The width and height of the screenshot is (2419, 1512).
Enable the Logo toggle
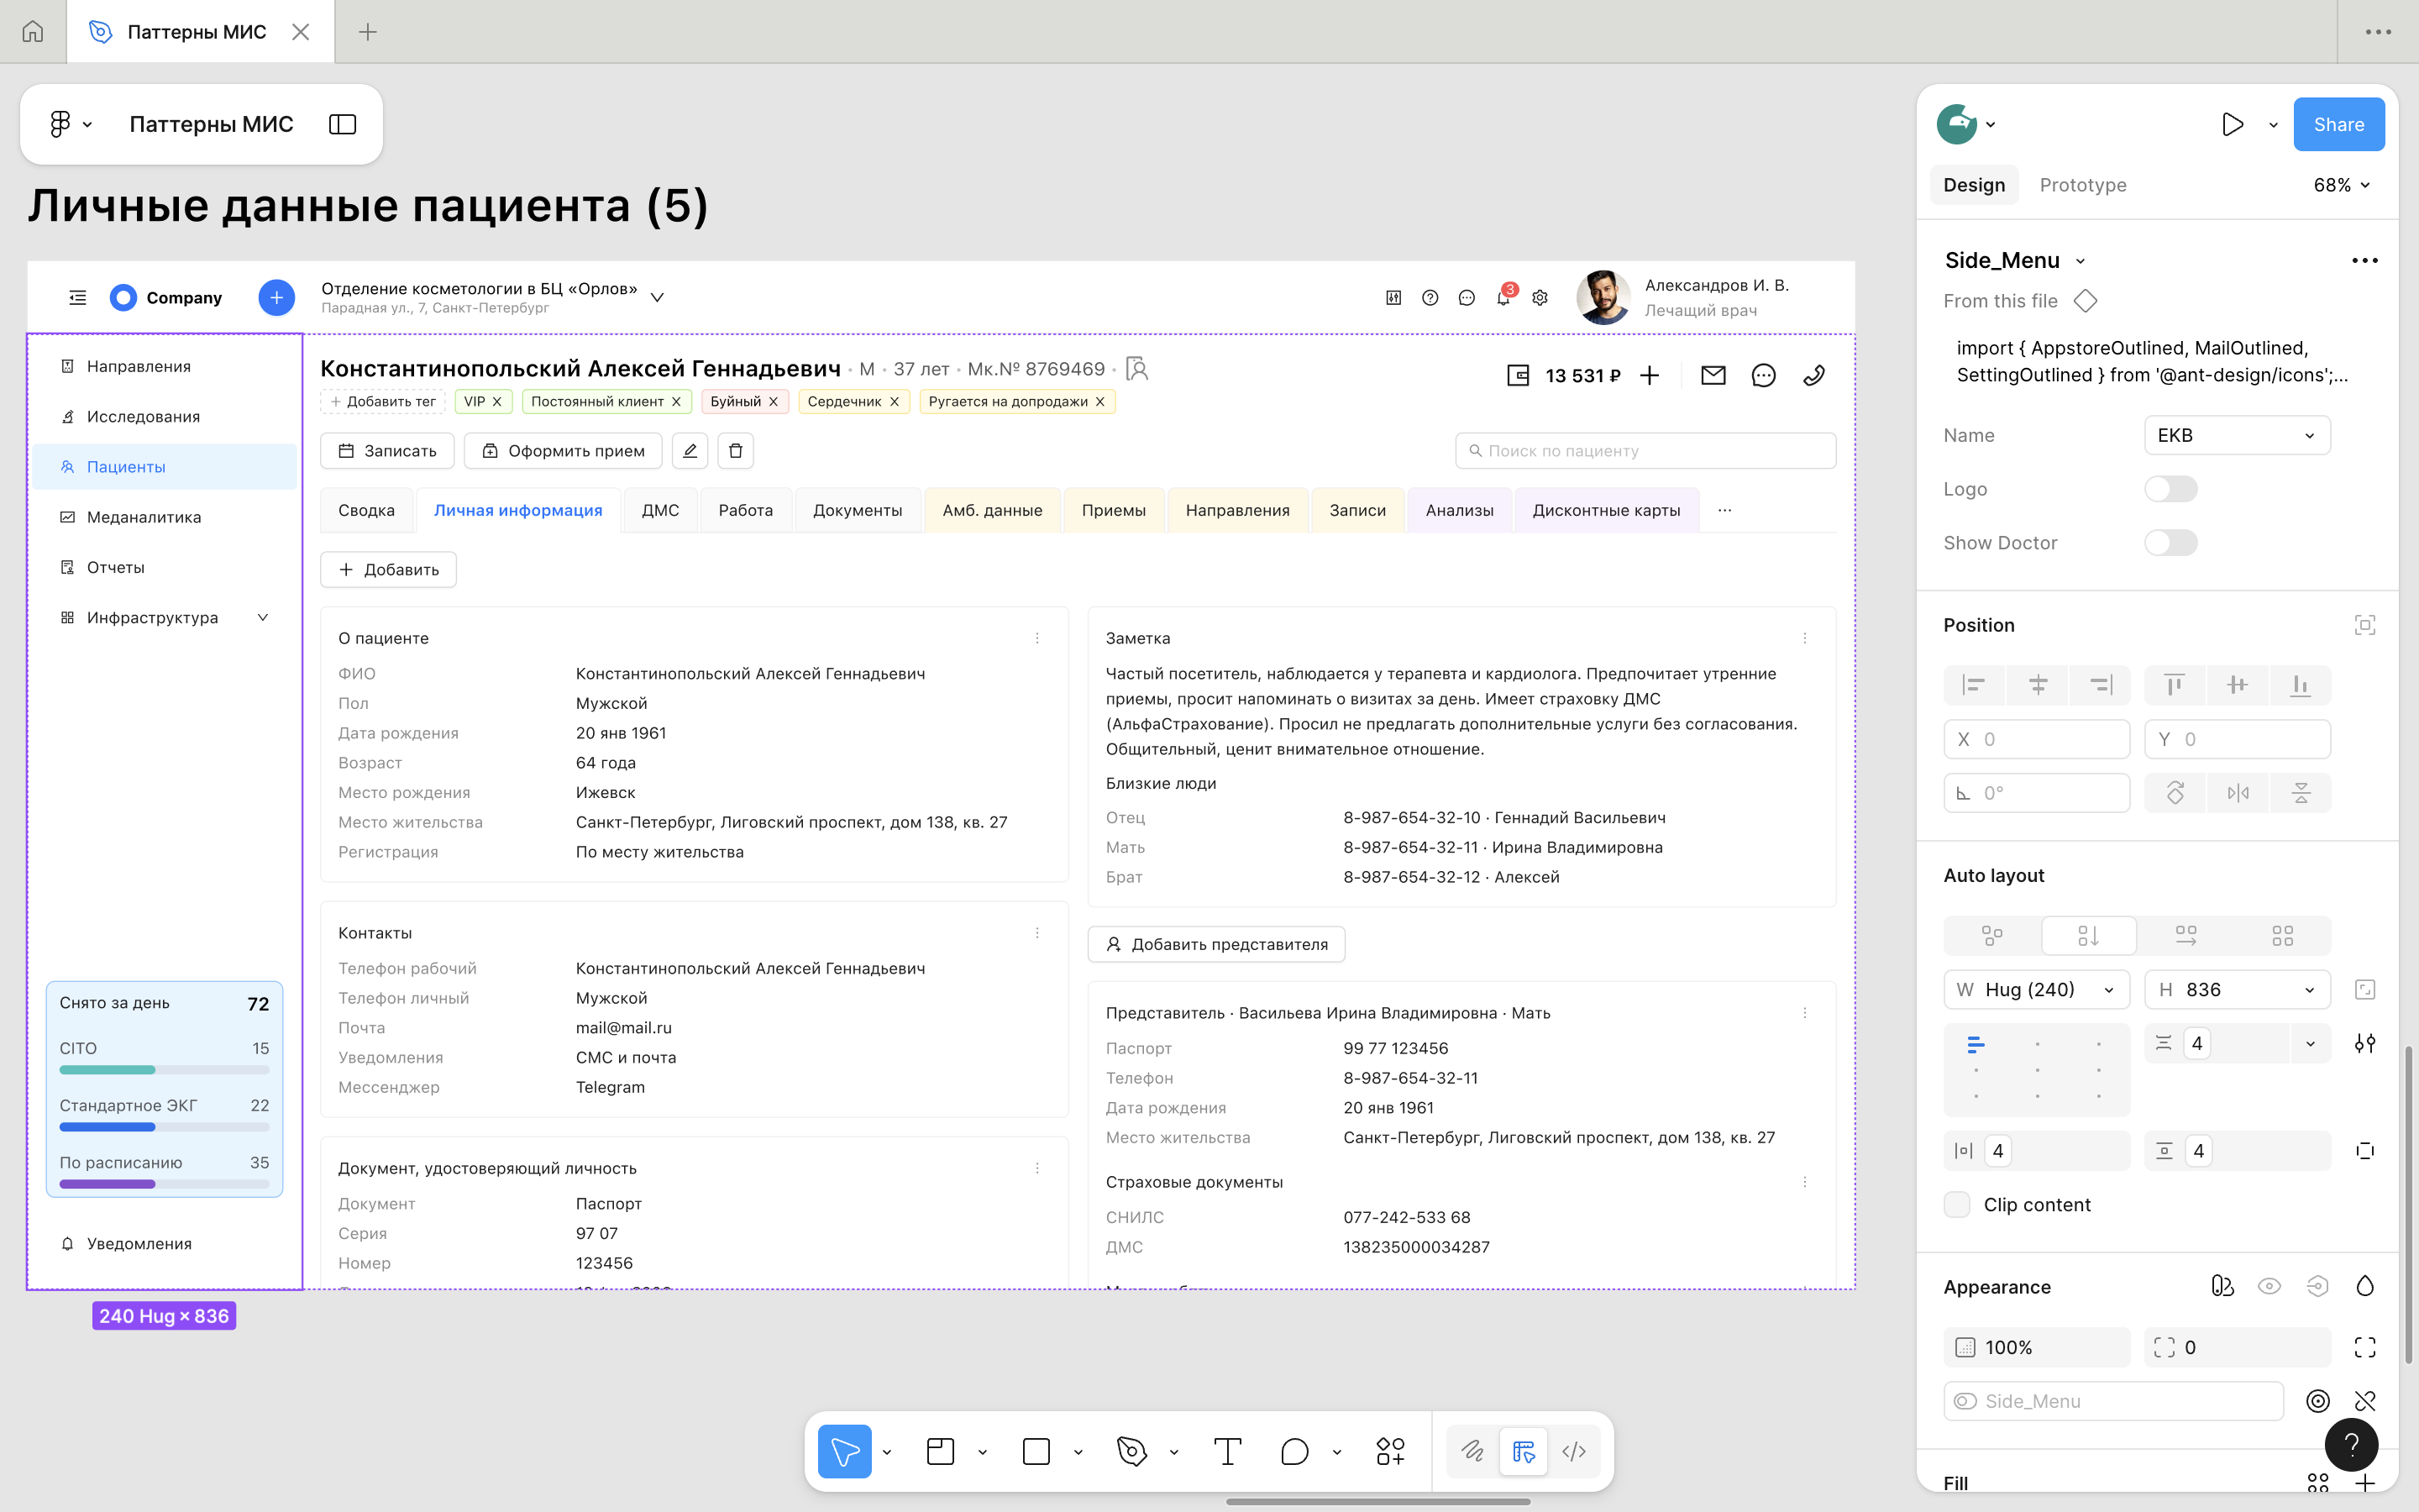coord(2170,489)
